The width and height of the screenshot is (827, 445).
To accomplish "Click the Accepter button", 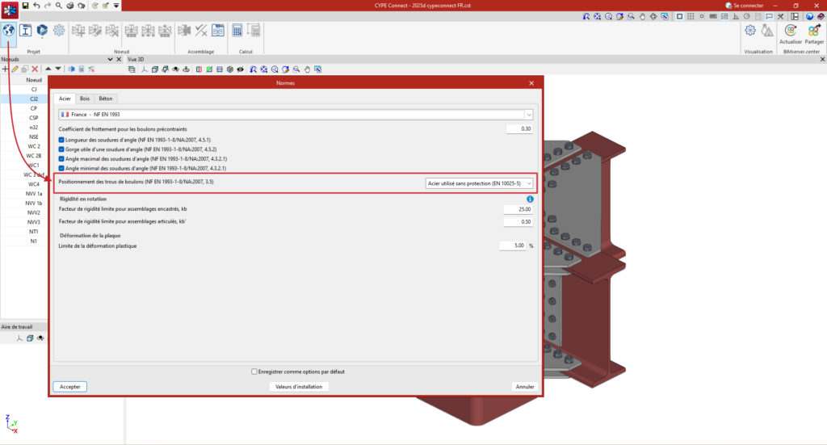I will point(69,387).
